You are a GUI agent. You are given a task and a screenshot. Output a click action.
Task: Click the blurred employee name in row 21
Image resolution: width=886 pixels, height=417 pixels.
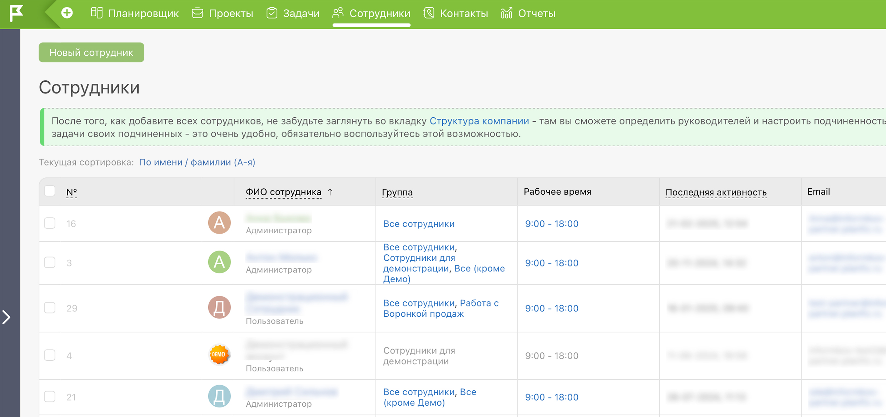point(292,392)
